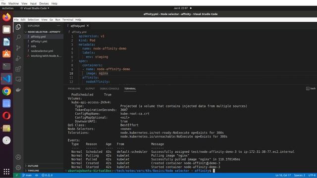Screen dimensions: 317x178
Task: Open the Search view in activity bar
Action: (18, 37)
